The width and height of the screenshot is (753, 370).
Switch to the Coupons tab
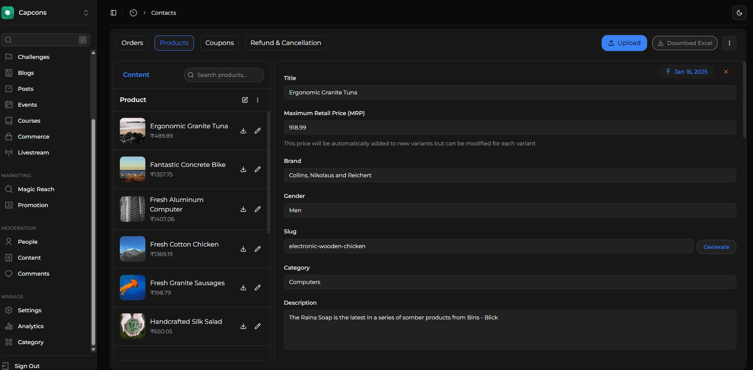[x=219, y=43]
